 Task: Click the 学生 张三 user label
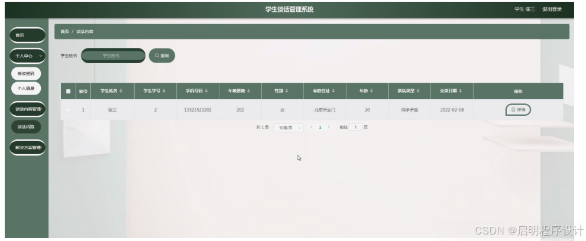(525, 9)
